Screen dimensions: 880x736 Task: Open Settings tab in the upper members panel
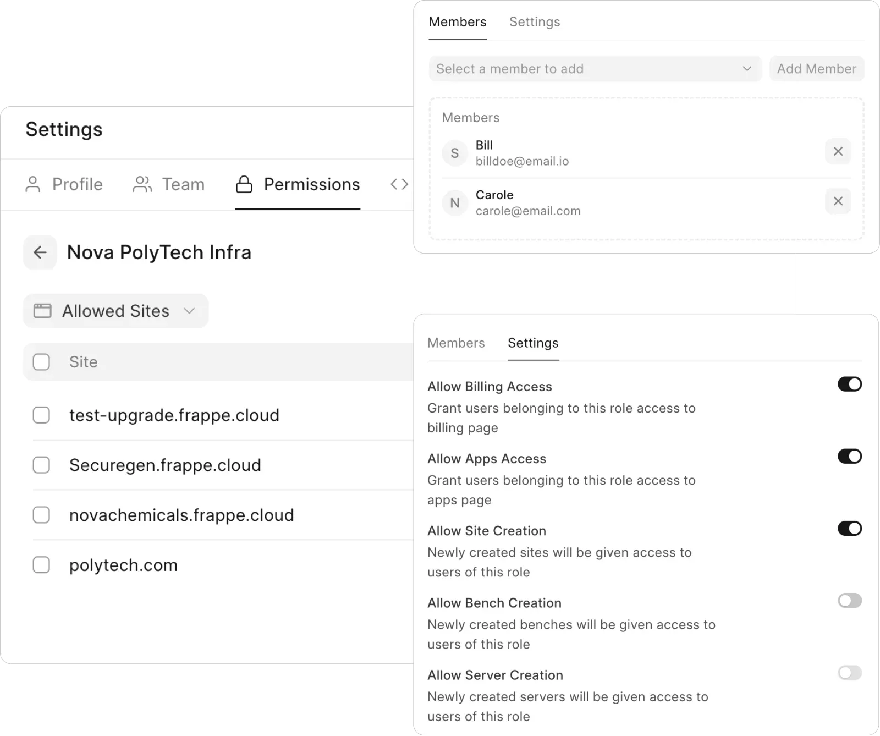pos(534,22)
